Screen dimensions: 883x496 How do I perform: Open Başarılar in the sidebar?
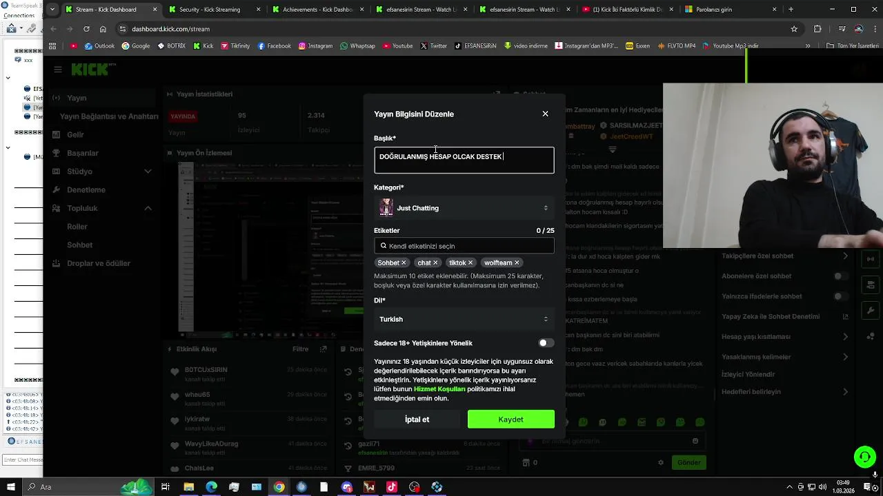[x=83, y=153]
